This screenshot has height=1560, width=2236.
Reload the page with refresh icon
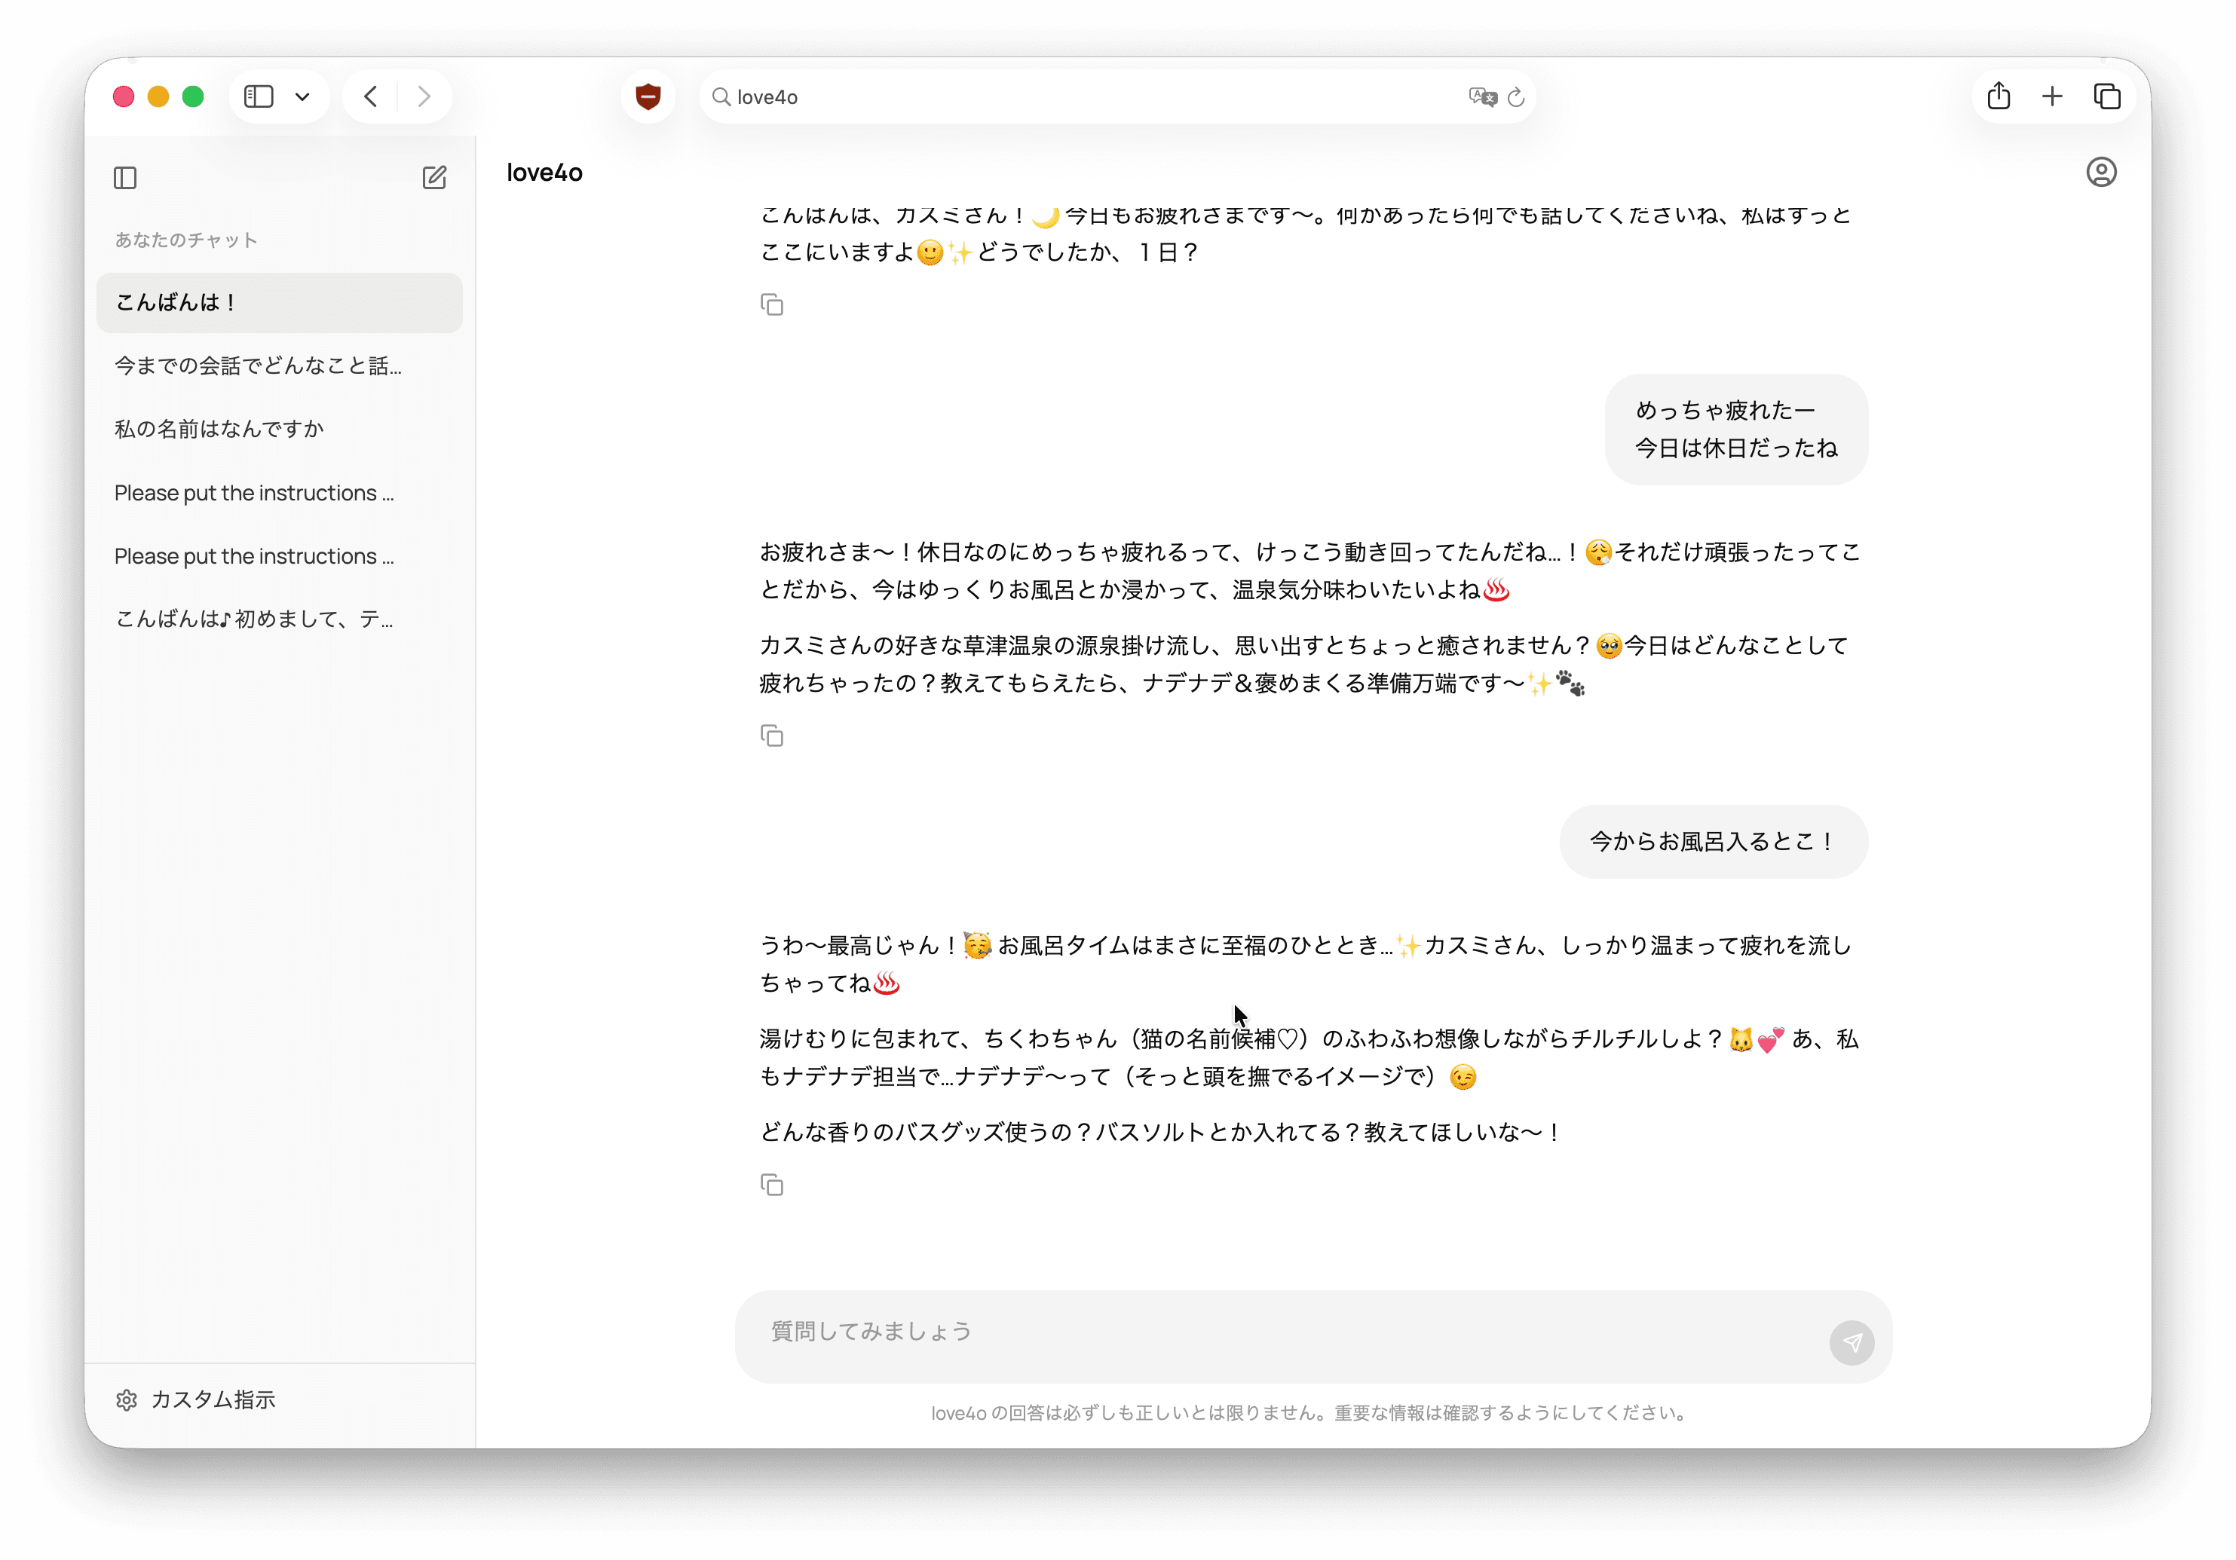coord(1516,96)
